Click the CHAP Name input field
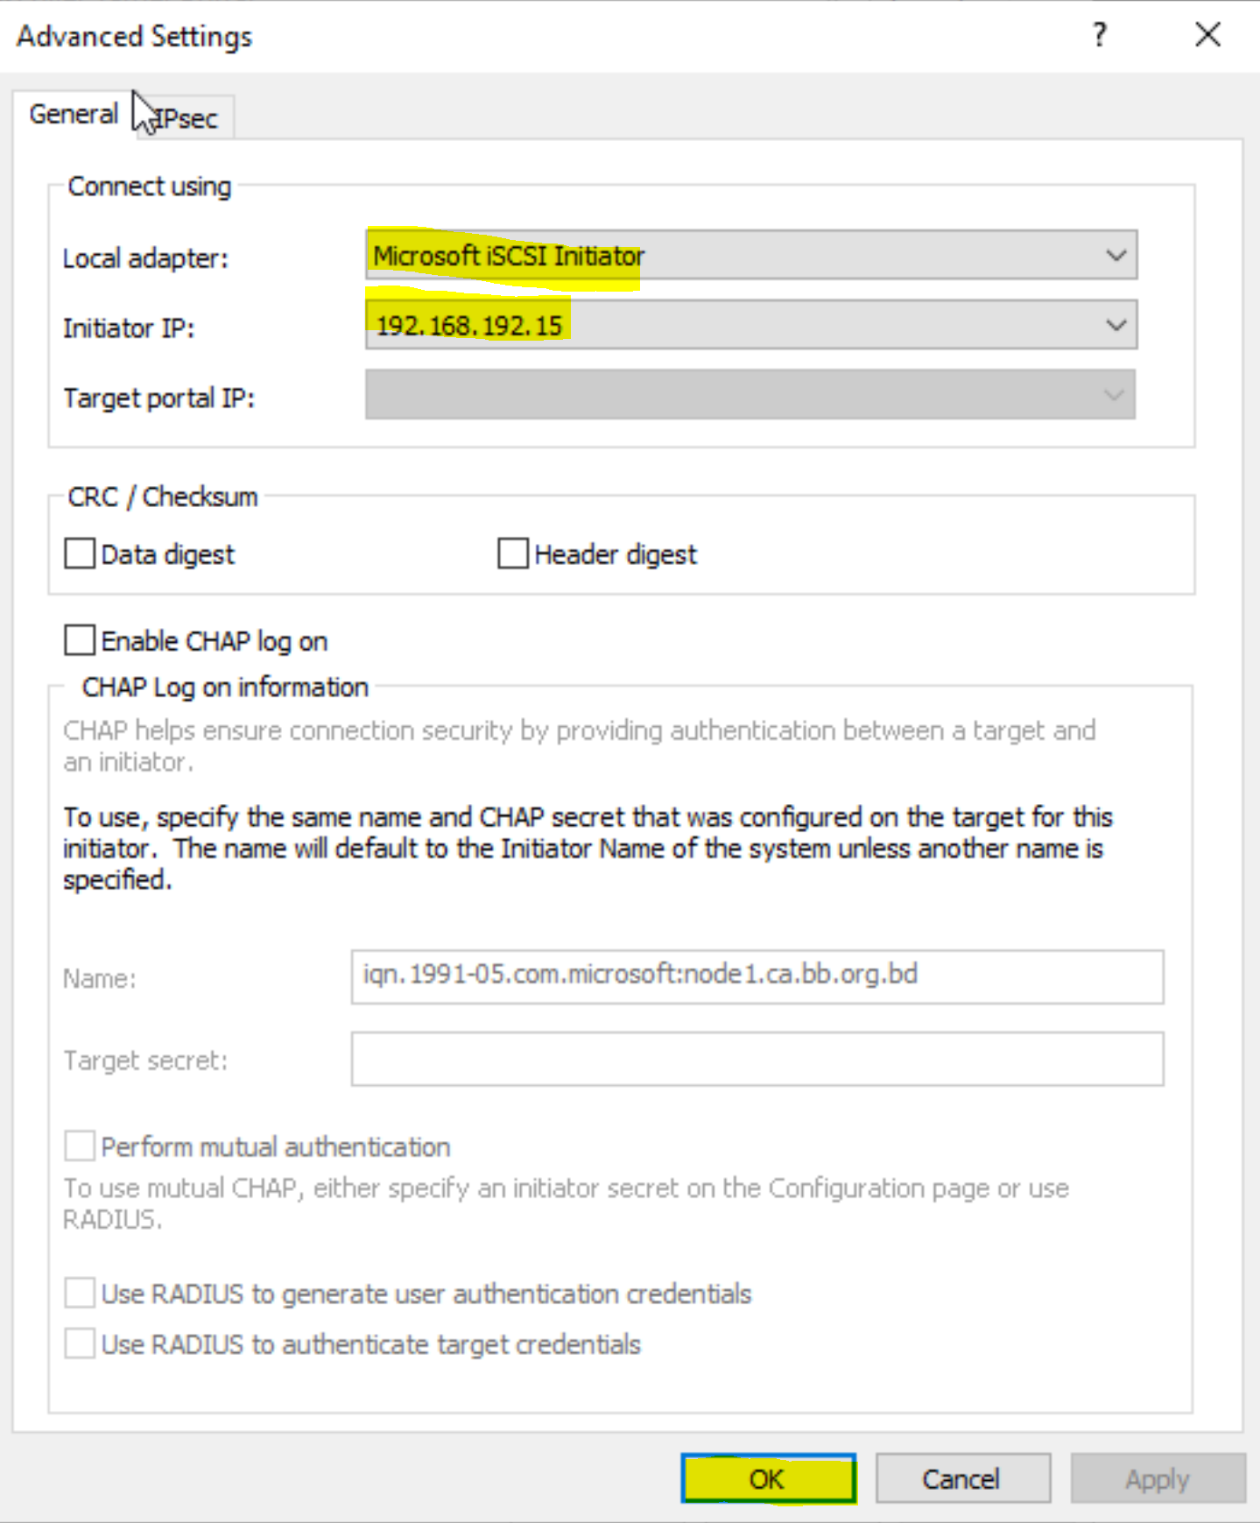This screenshot has width=1260, height=1523. (x=757, y=977)
